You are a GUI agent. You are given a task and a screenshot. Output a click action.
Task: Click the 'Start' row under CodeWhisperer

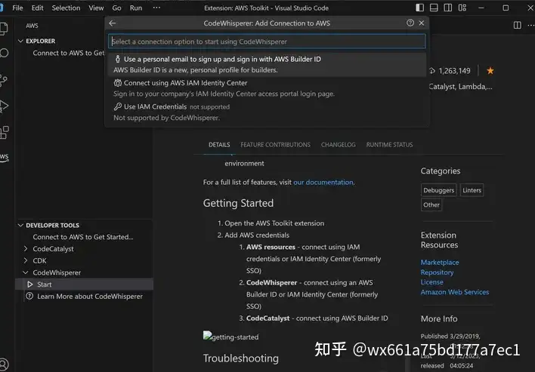pyautogui.click(x=85, y=284)
